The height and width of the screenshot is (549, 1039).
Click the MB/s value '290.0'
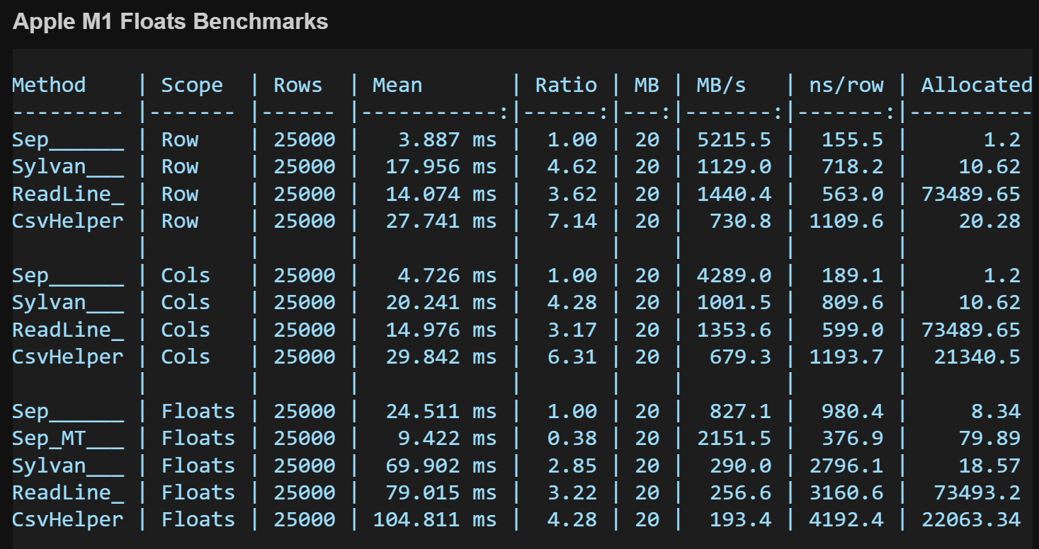[x=740, y=466]
